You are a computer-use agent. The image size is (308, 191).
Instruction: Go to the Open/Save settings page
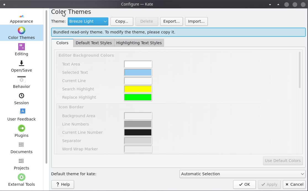coord(22,66)
